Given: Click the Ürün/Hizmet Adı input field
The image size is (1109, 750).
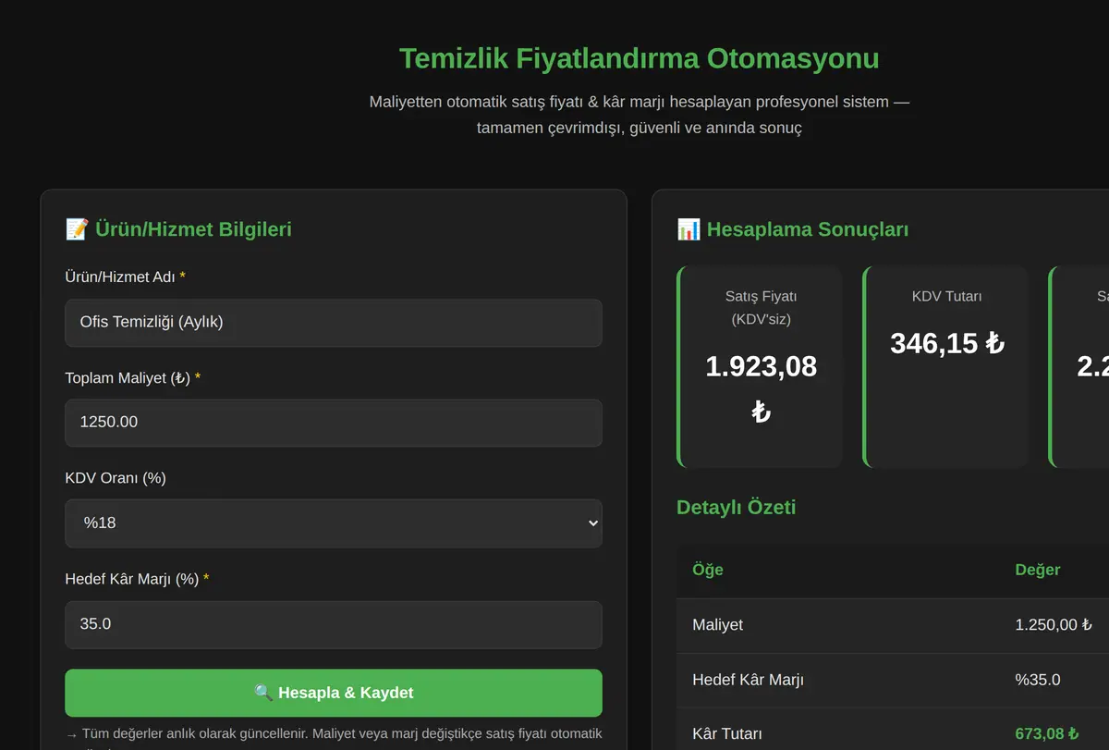Looking at the screenshot, I should (333, 323).
